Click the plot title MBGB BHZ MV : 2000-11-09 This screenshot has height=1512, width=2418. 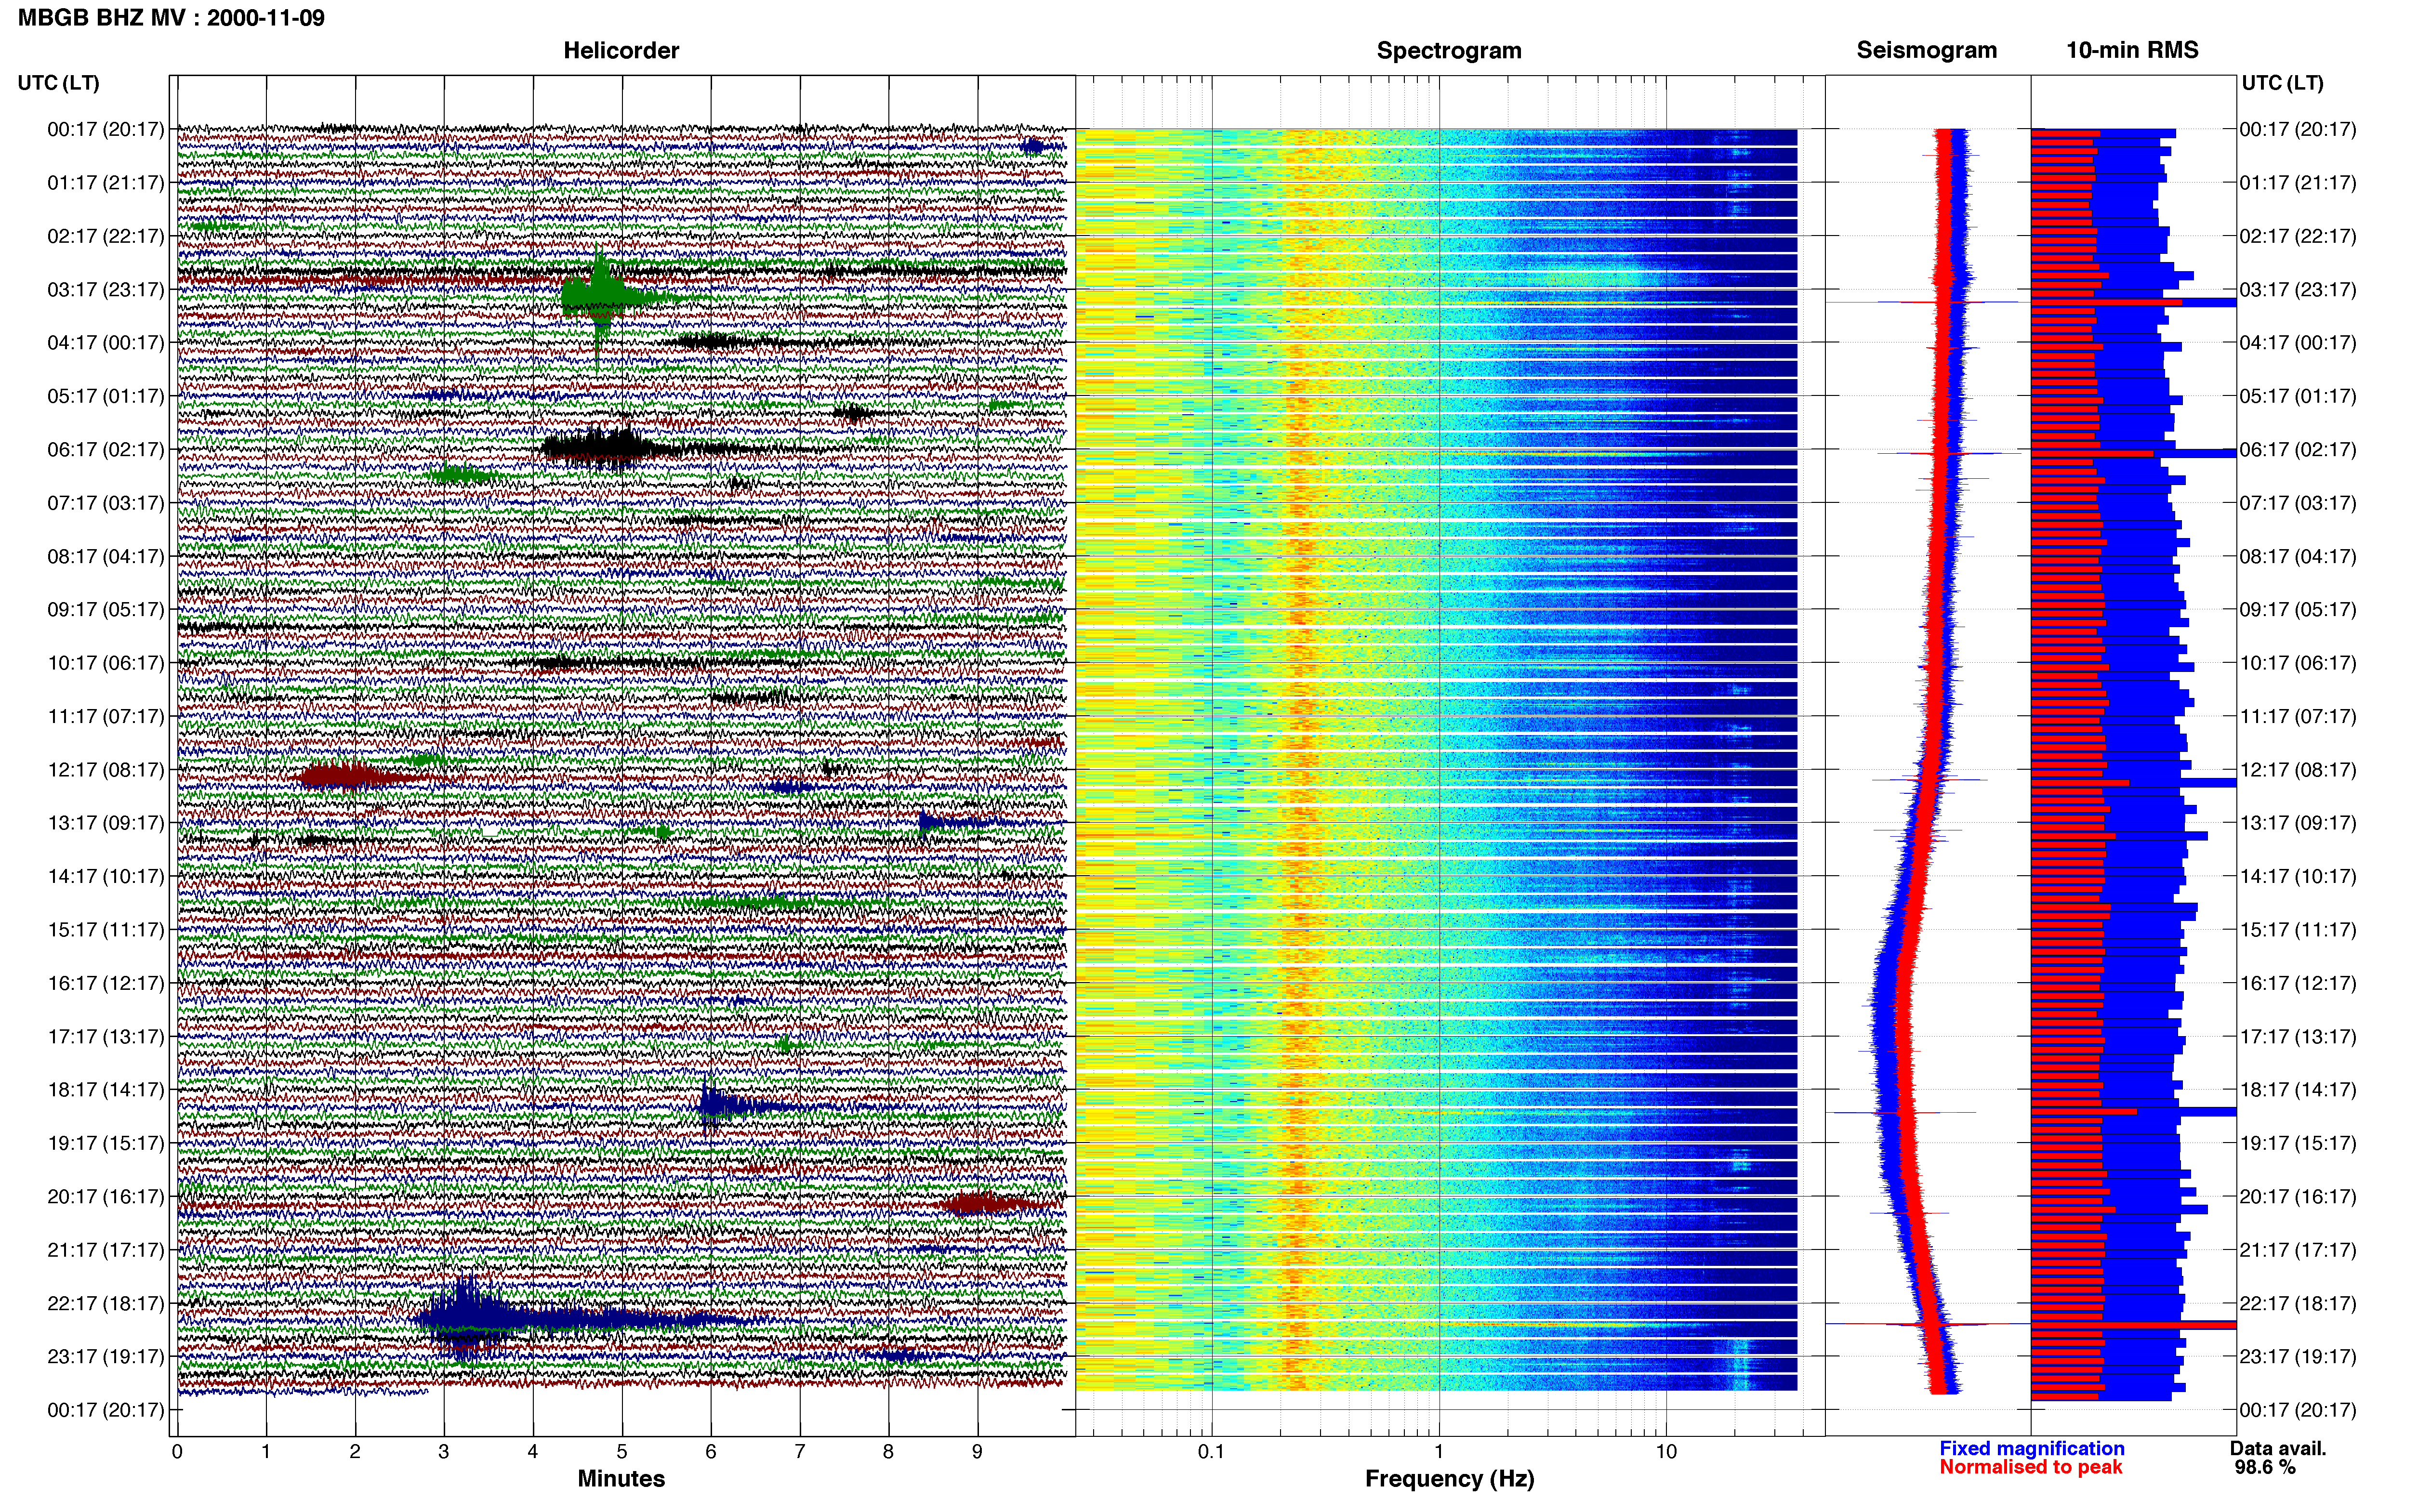pos(171,18)
